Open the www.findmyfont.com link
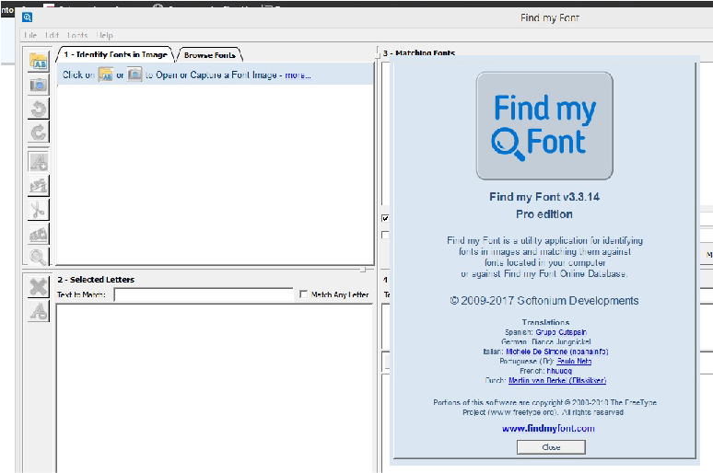This screenshot has height=473, width=713. pos(548,428)
